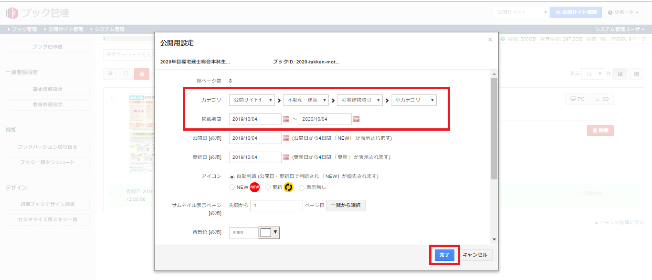Open calendar for the listing end date
The height and width of the screenshot is (280, 652).
(x=356, y=119)
